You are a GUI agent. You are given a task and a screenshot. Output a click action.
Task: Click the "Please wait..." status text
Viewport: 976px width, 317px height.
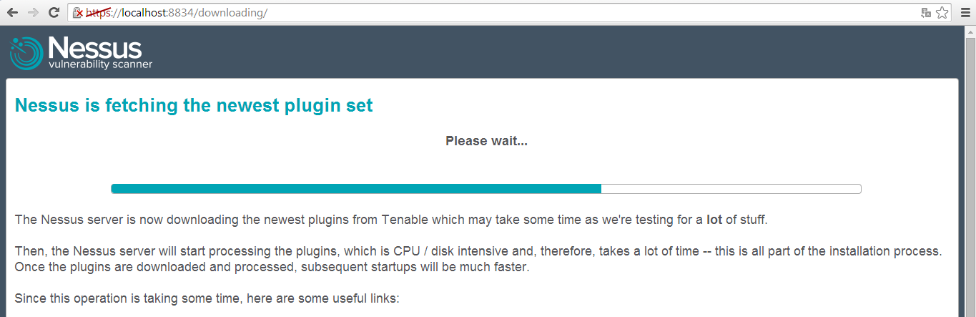tap(486, 141)
